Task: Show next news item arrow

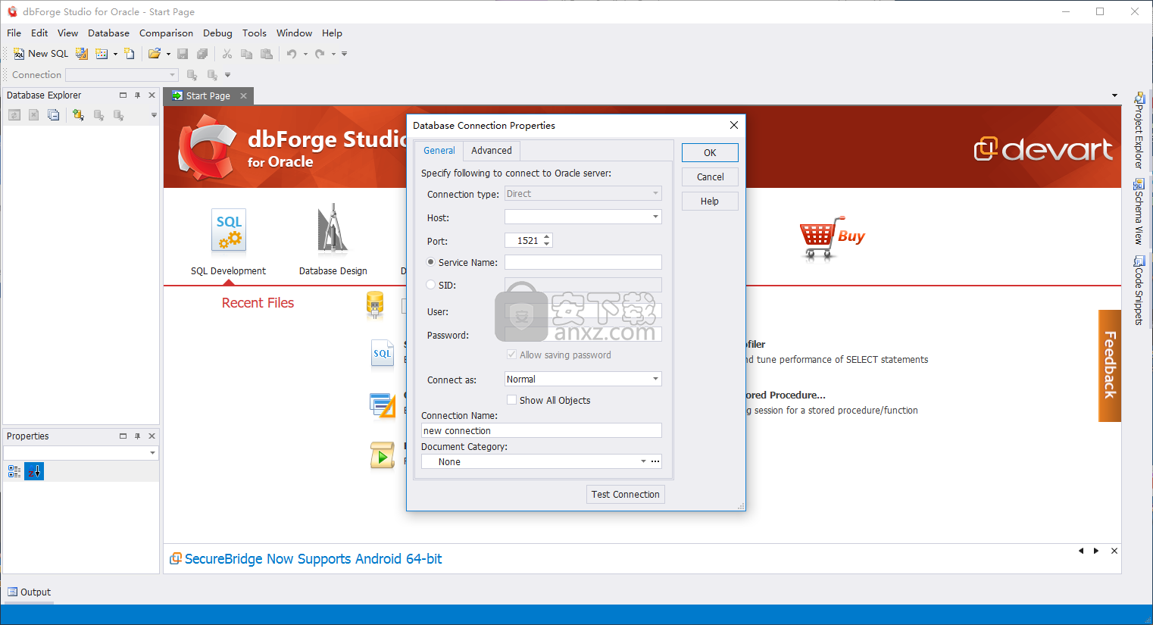Action: point(1096,551)
